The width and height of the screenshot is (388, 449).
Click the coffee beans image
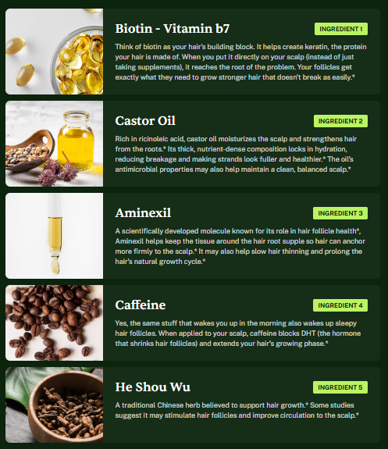(x=55, y=322)
